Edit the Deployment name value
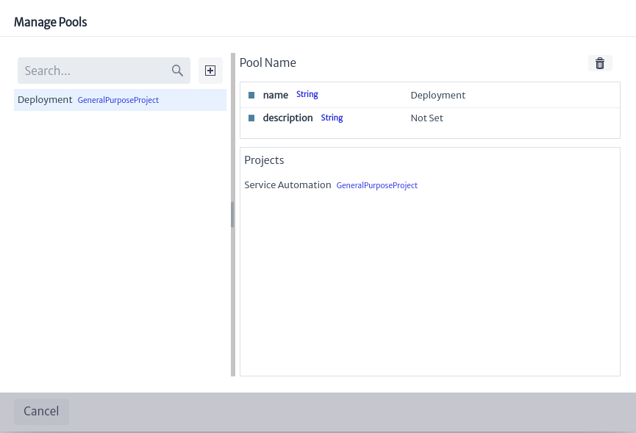Screen dimensions: 636x433 pos(438,96)
